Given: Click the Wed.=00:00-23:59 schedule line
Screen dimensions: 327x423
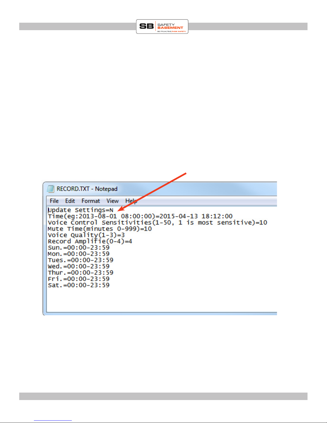Looking at the screenshot, I should (78, 266).
